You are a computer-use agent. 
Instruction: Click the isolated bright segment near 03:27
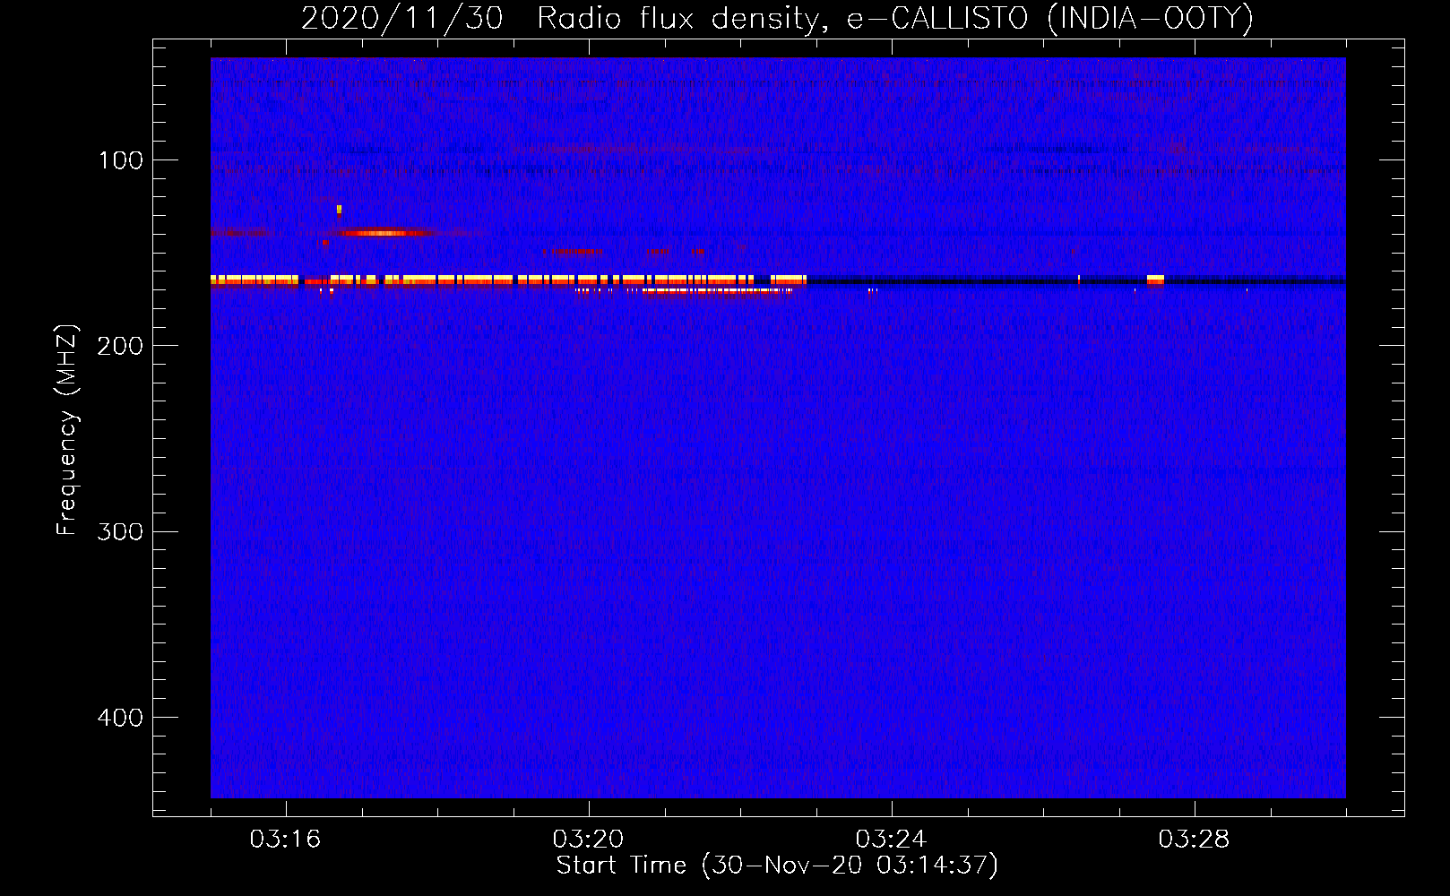(x=1155, y=280)
